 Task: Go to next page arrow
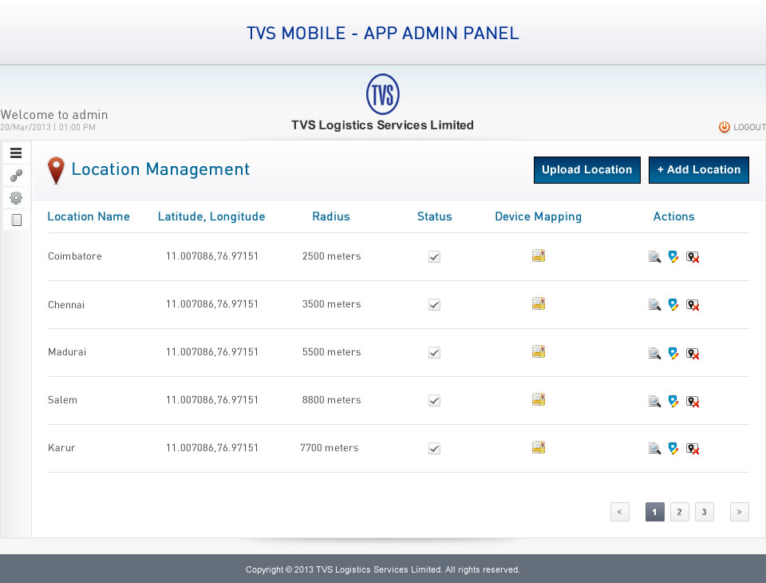coord(739,512)
